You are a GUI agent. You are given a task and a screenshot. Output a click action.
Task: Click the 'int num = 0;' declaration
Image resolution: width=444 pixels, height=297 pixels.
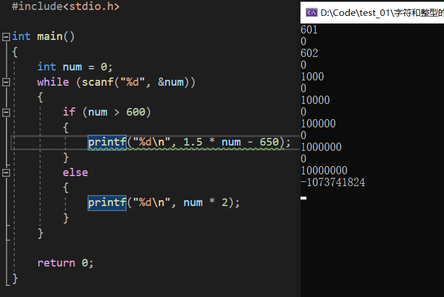75,67
